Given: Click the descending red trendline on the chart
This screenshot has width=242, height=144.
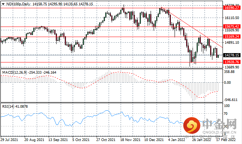Looking at the screenshot, I should click(192, 27).
